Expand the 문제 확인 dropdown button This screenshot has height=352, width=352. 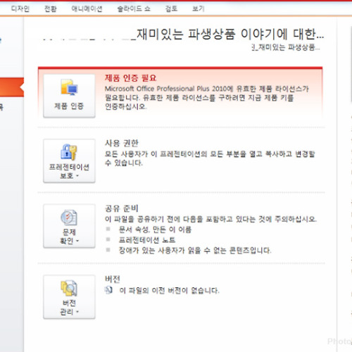pyautogui.click(x=69, y=226)
